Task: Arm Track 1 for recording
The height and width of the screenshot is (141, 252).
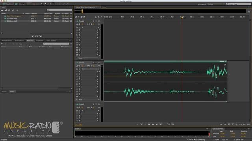Action: [99, 21]
